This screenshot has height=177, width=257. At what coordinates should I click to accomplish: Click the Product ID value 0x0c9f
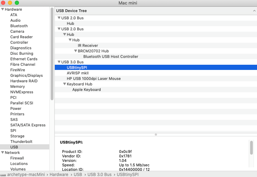point(125,152)
